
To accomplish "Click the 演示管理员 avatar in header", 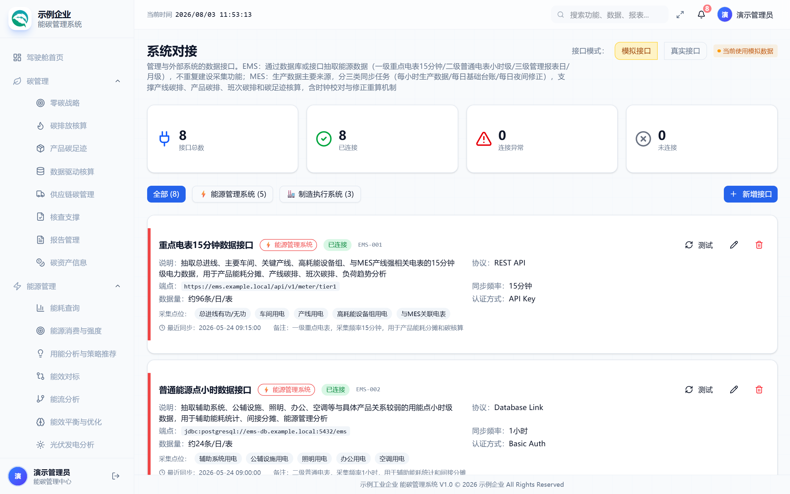I will (x=725, y=15).
